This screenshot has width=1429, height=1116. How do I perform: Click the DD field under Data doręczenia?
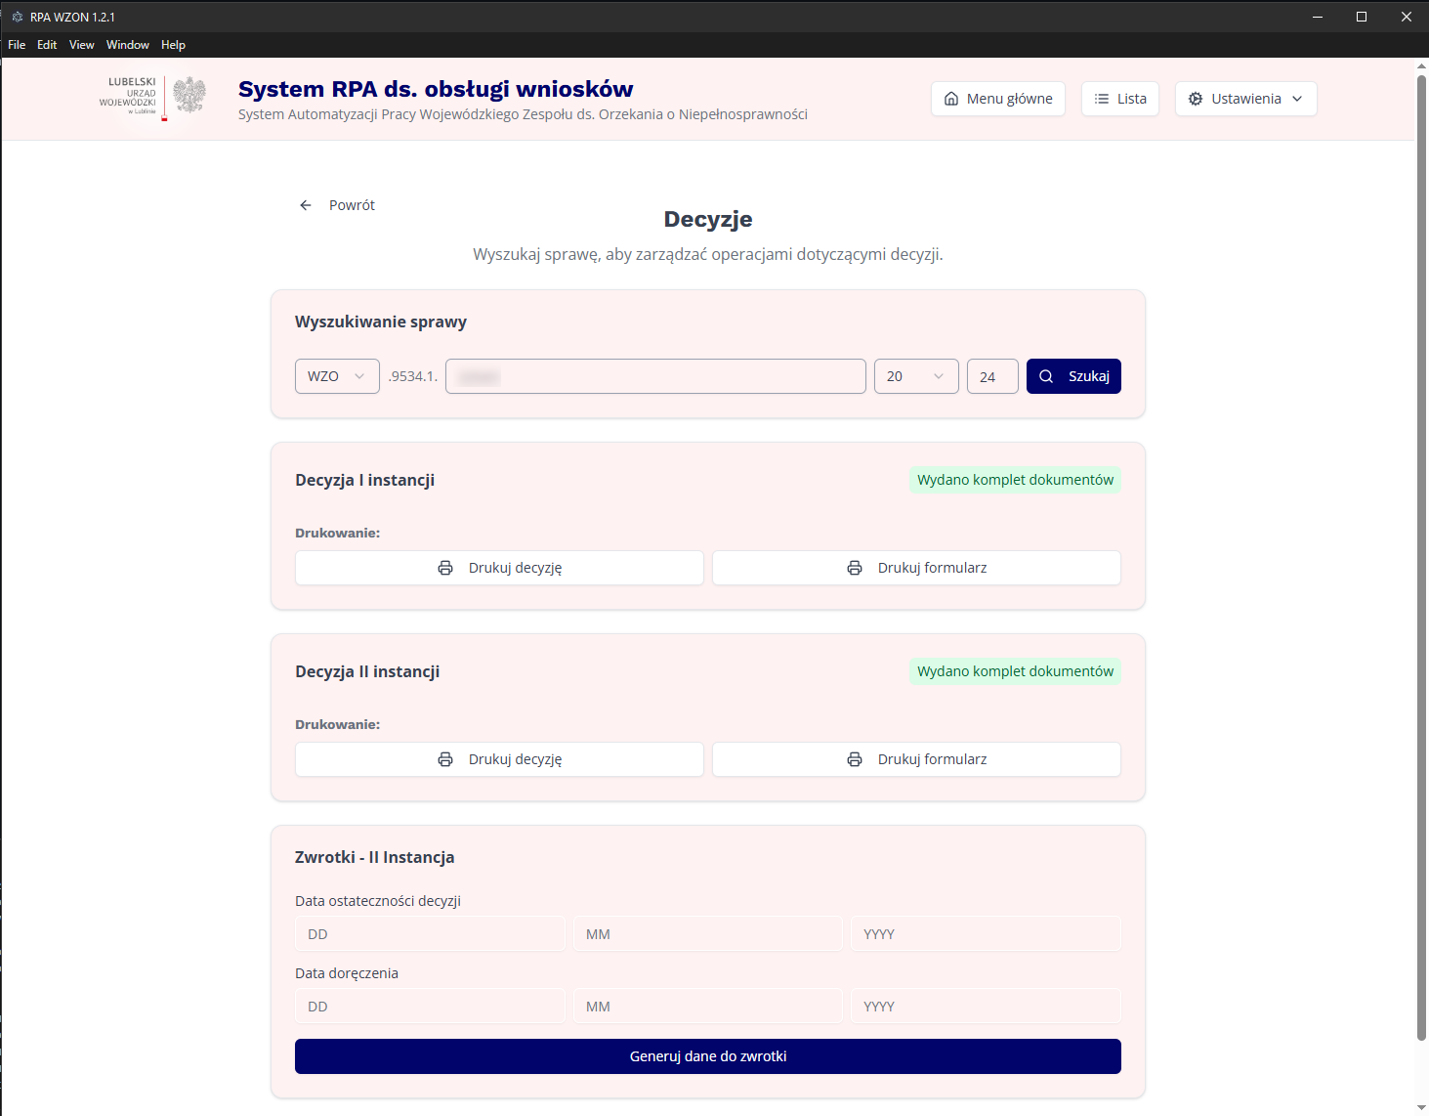pos(430,1006)
